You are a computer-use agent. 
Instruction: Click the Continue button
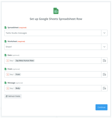click(x=101, y=107)
